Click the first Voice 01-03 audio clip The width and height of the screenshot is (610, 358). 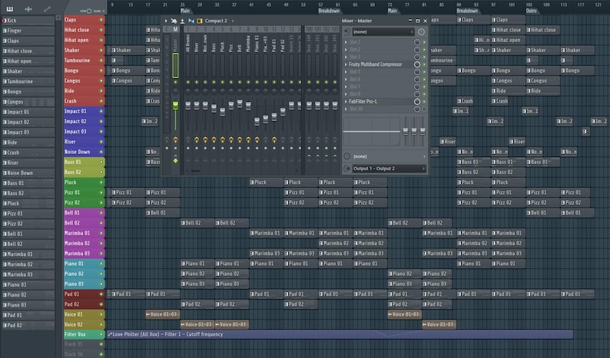click(x=163, y=314)
